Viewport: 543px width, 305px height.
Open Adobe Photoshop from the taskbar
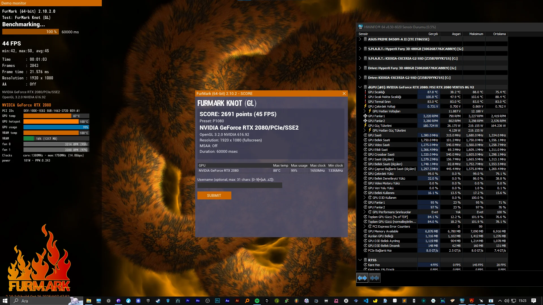point(217,301)
